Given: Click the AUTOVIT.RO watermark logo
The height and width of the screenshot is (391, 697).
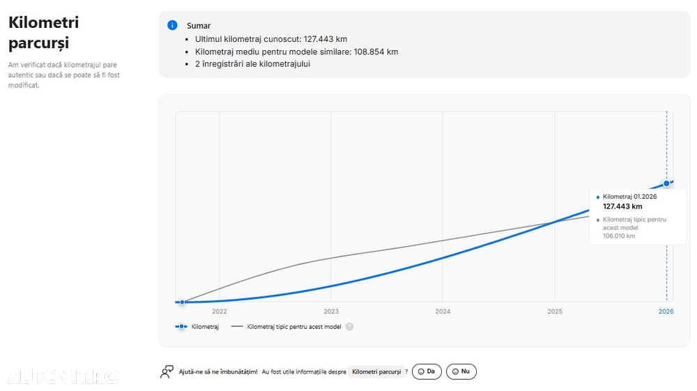Looking at the screenshot, I should (x=63, y=377).
